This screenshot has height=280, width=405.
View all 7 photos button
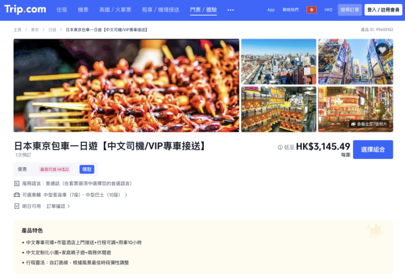tap(369, 124)
